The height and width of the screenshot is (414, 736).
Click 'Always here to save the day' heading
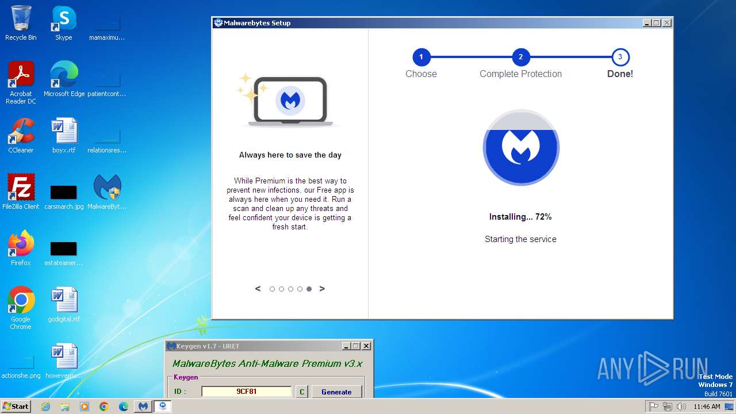click(290, 155)
